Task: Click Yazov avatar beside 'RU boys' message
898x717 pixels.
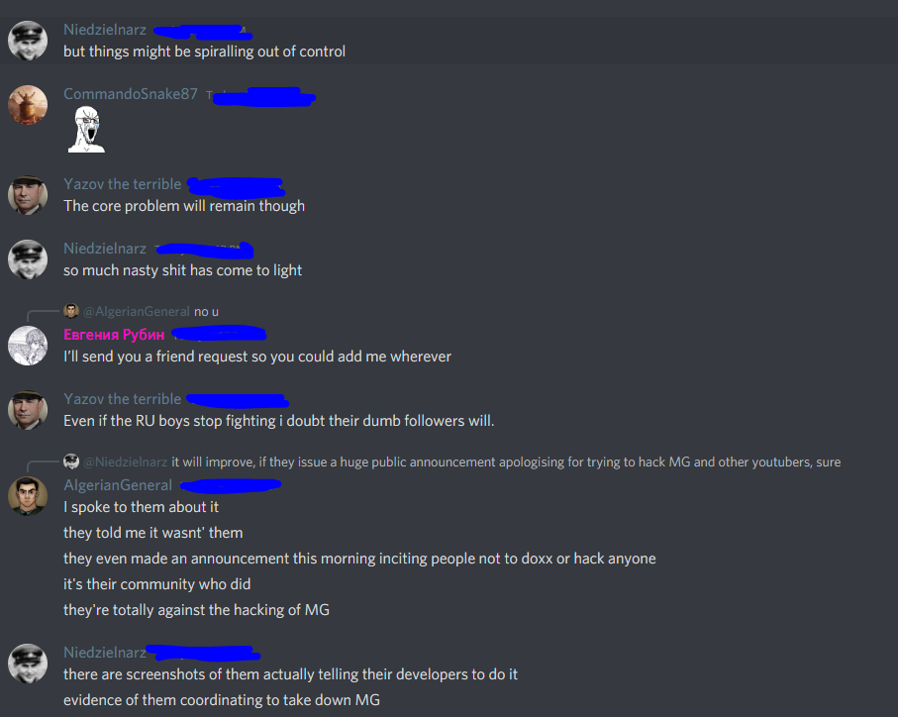Action: coord(28,410)
